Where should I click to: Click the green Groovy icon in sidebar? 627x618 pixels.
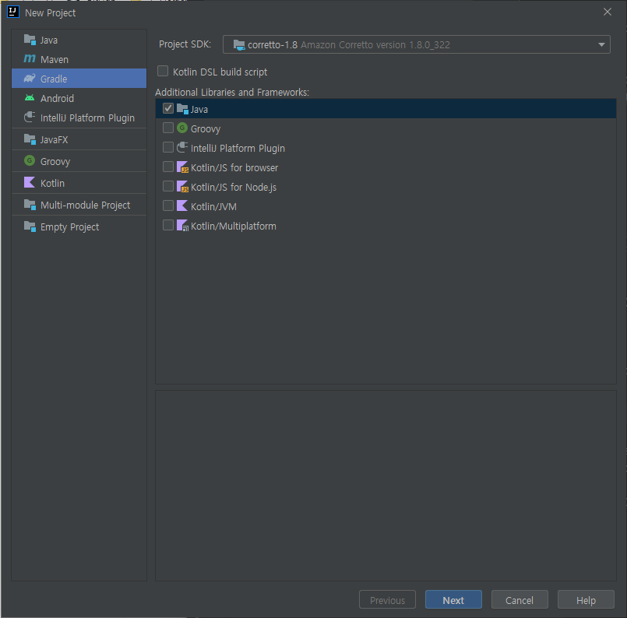pos(30,160)
